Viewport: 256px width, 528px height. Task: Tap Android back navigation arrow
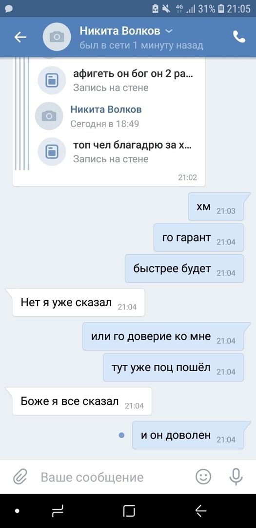coord(201,511)
